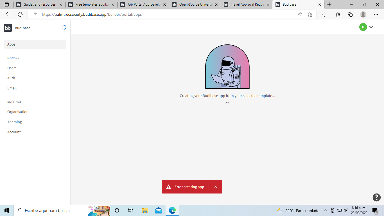Click the app creation loading spinner

(x=227, y=104)
